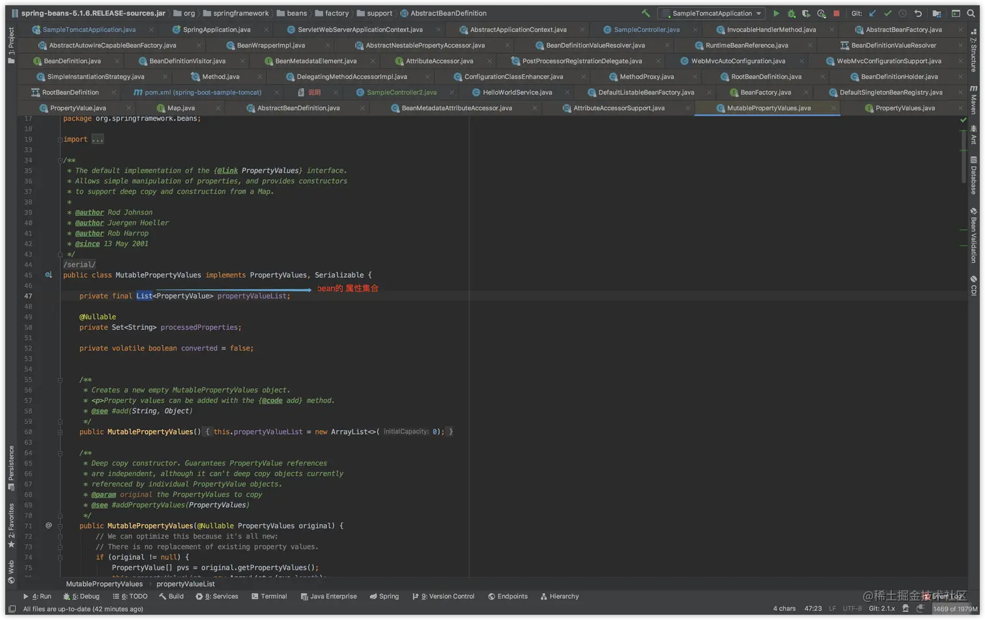Run SampleTomcatApplication with the green play icon

[776, 13]
